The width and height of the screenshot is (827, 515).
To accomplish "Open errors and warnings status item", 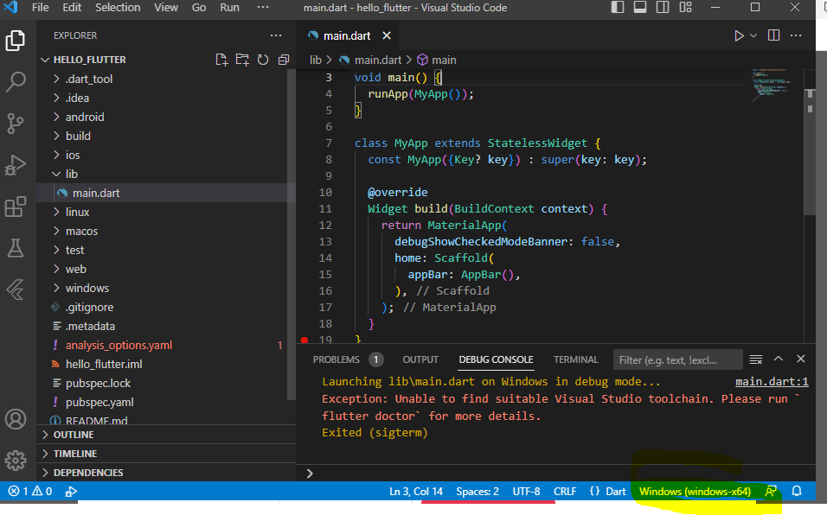I will point(30,492).
